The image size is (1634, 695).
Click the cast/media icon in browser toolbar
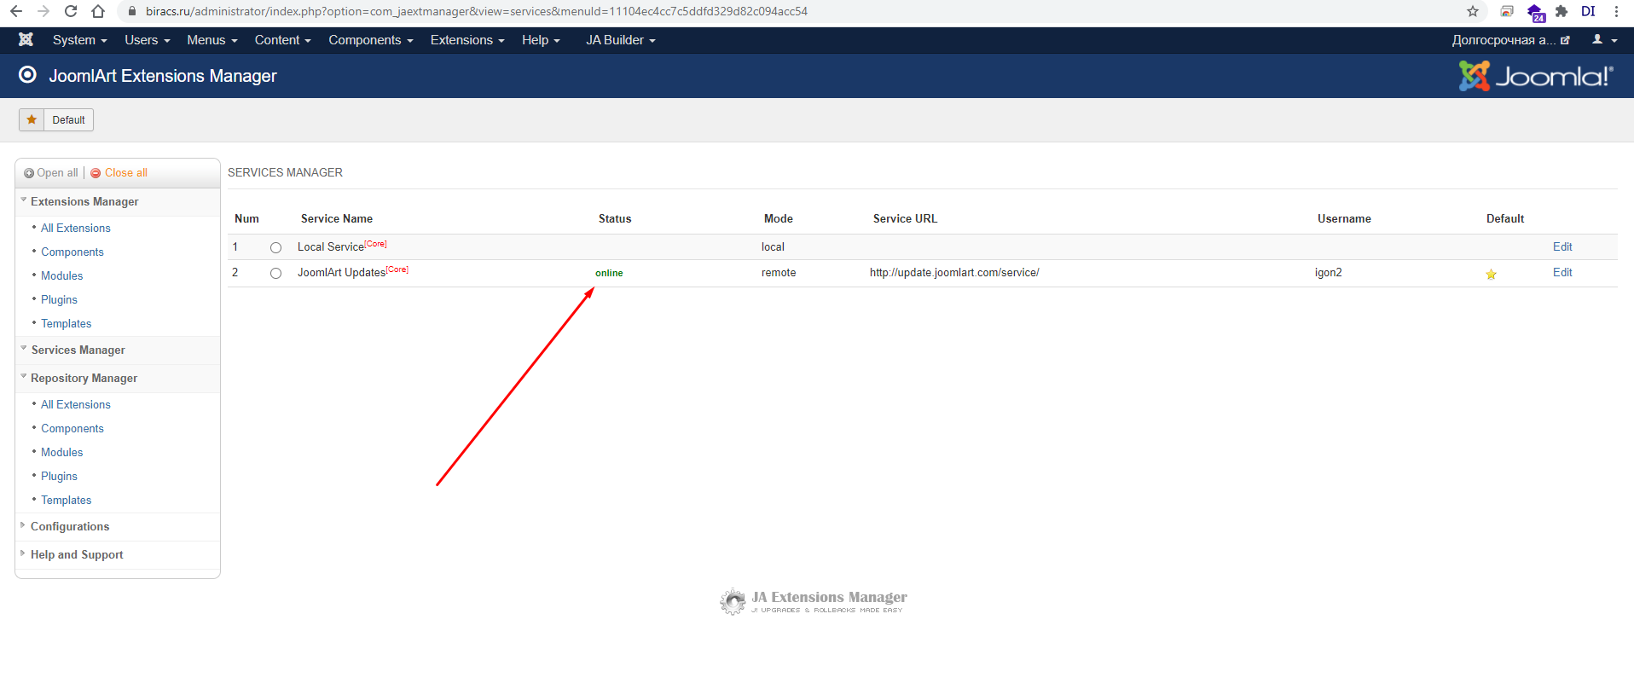1507,11
